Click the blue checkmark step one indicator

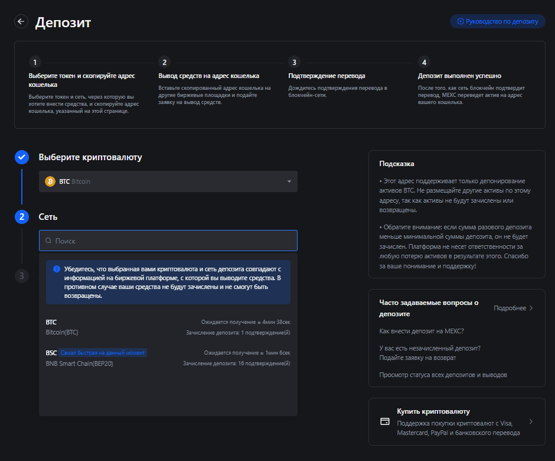[22, 157]
